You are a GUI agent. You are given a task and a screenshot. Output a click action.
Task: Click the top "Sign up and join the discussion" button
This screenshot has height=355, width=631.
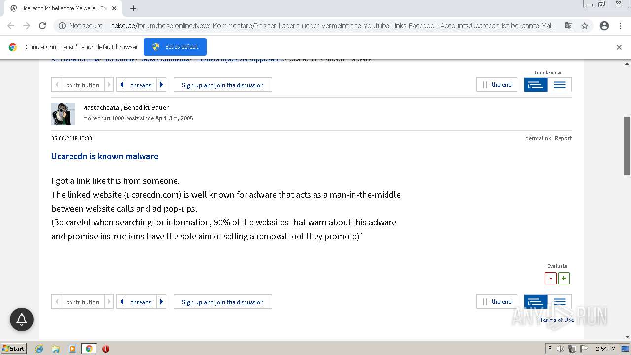tap(222, 85)
